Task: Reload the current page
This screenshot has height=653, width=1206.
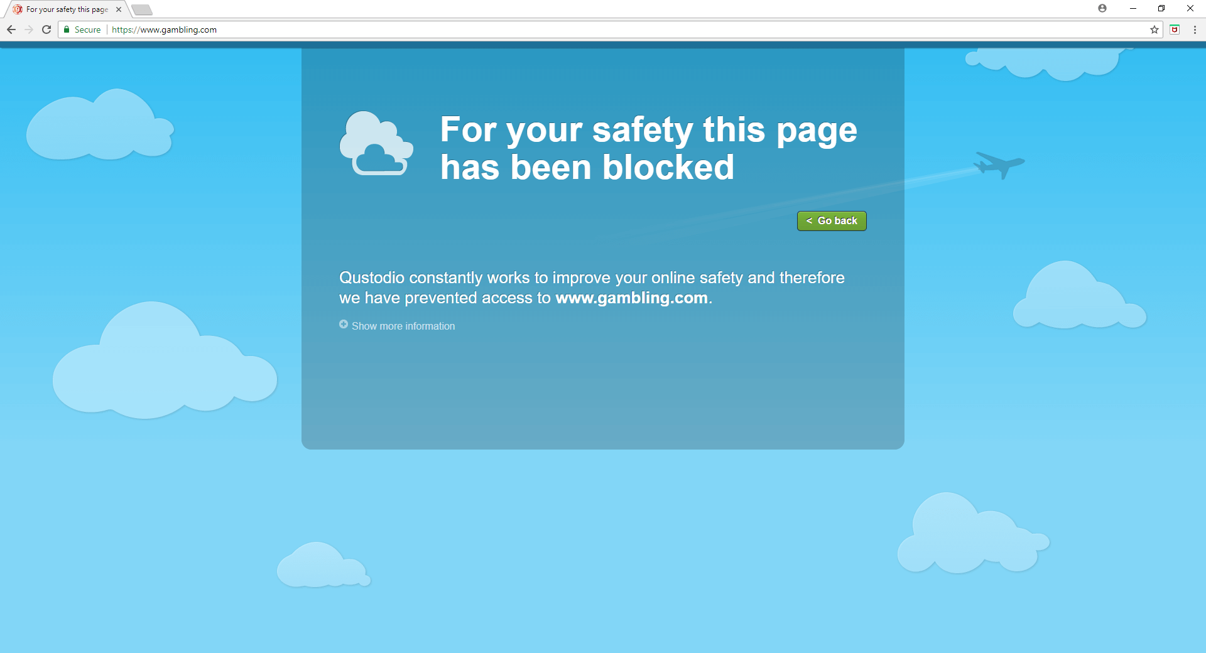Action: click(46, 30)
